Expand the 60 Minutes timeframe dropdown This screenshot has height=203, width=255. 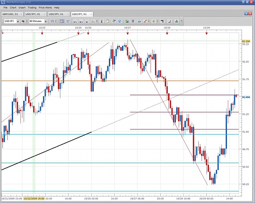(46, 21)
